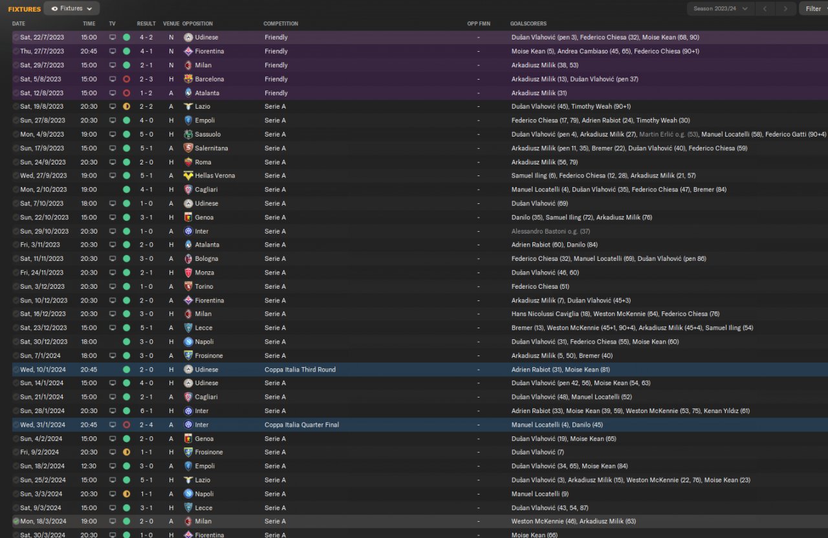This screenshot has height=538, width=828.
Task: Click the red loss indicator on 31/1/2024 row
Action: click(126, 425)
